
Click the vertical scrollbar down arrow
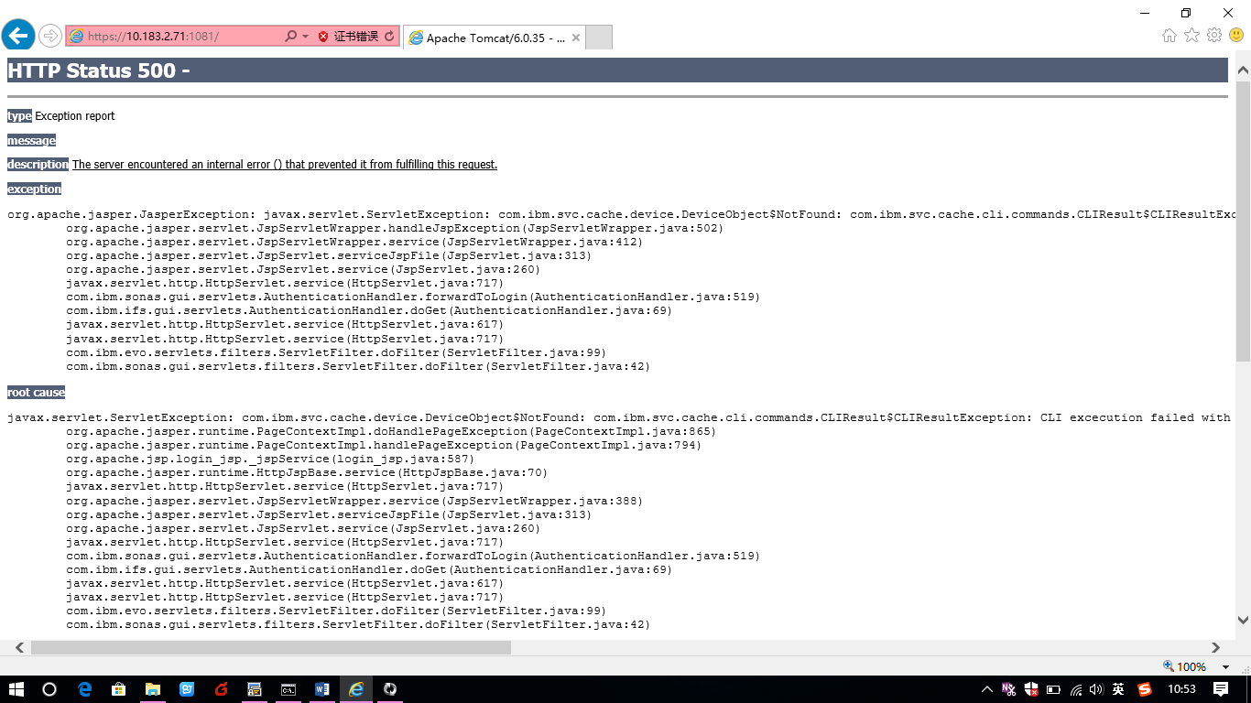click(x=1243, y=620)
